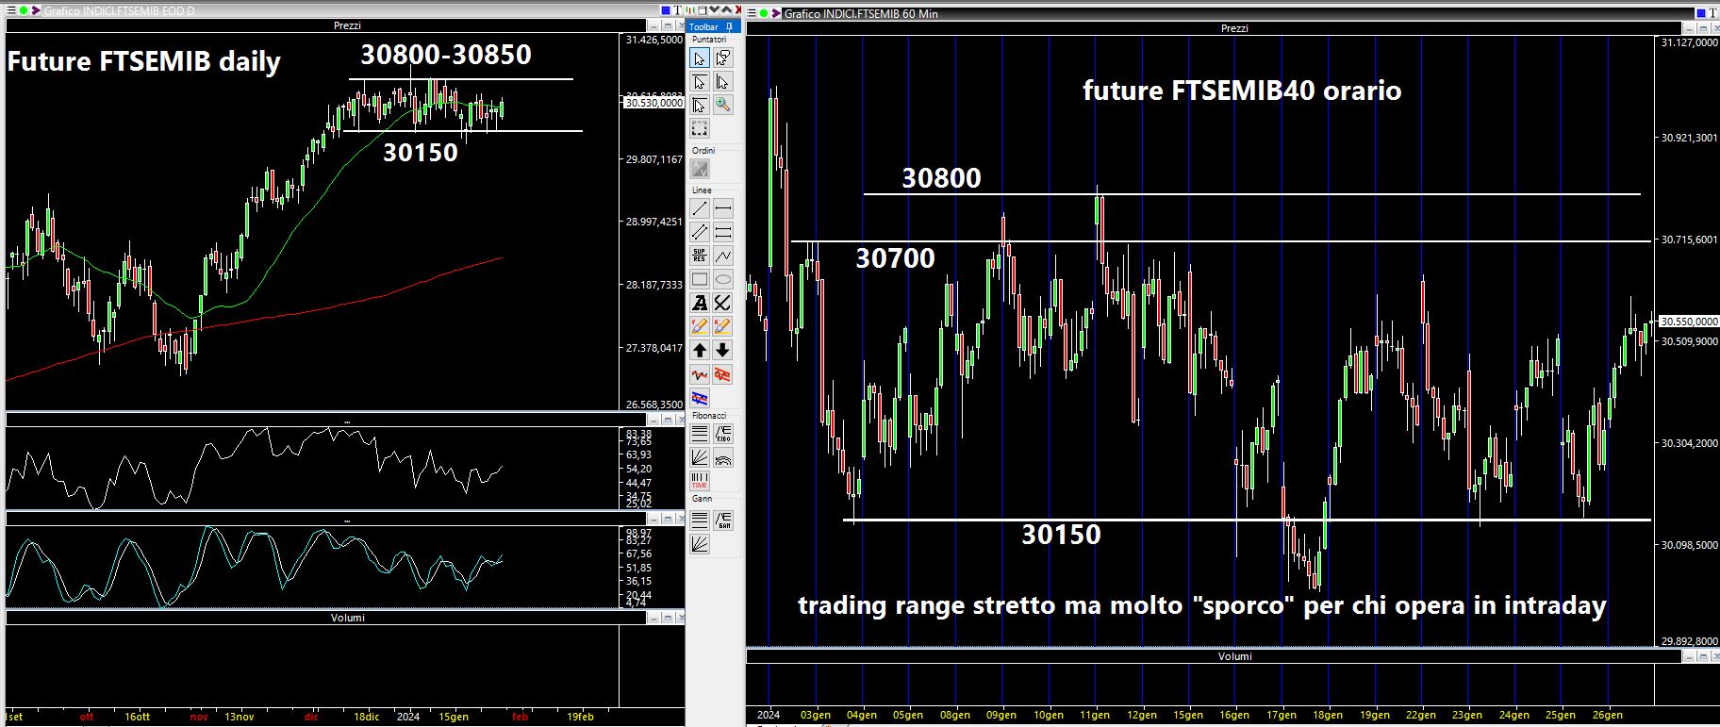Viewport: 1720px width, 727px height.
Task: Select the first eraser pencil tool
Action: (x=700, y=326)
